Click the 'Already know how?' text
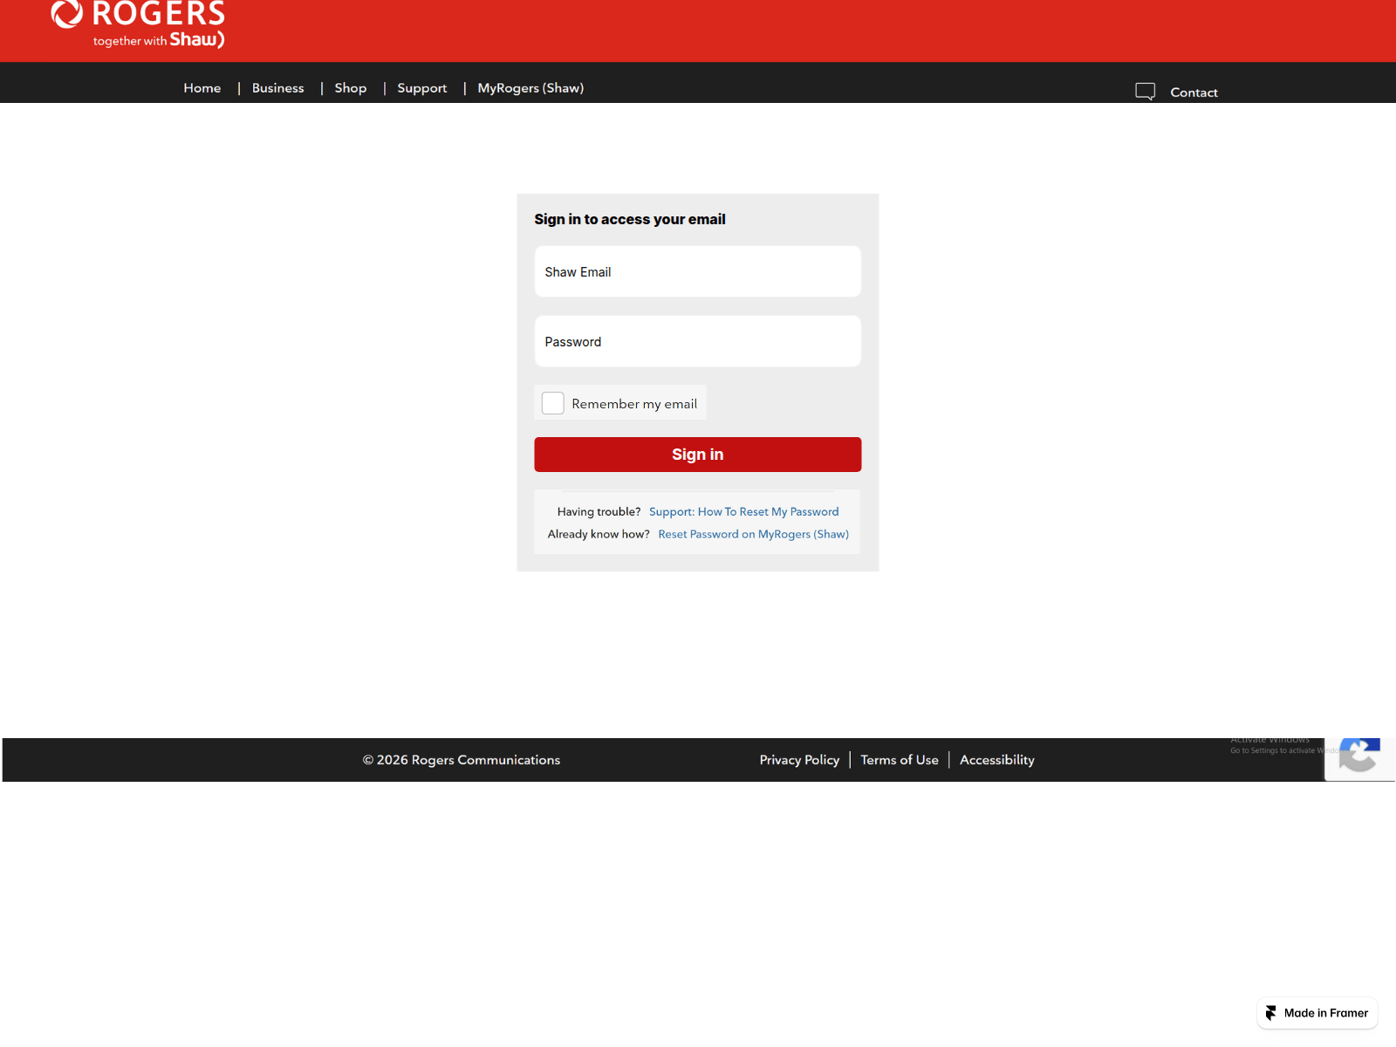 (x=599, y=535)
